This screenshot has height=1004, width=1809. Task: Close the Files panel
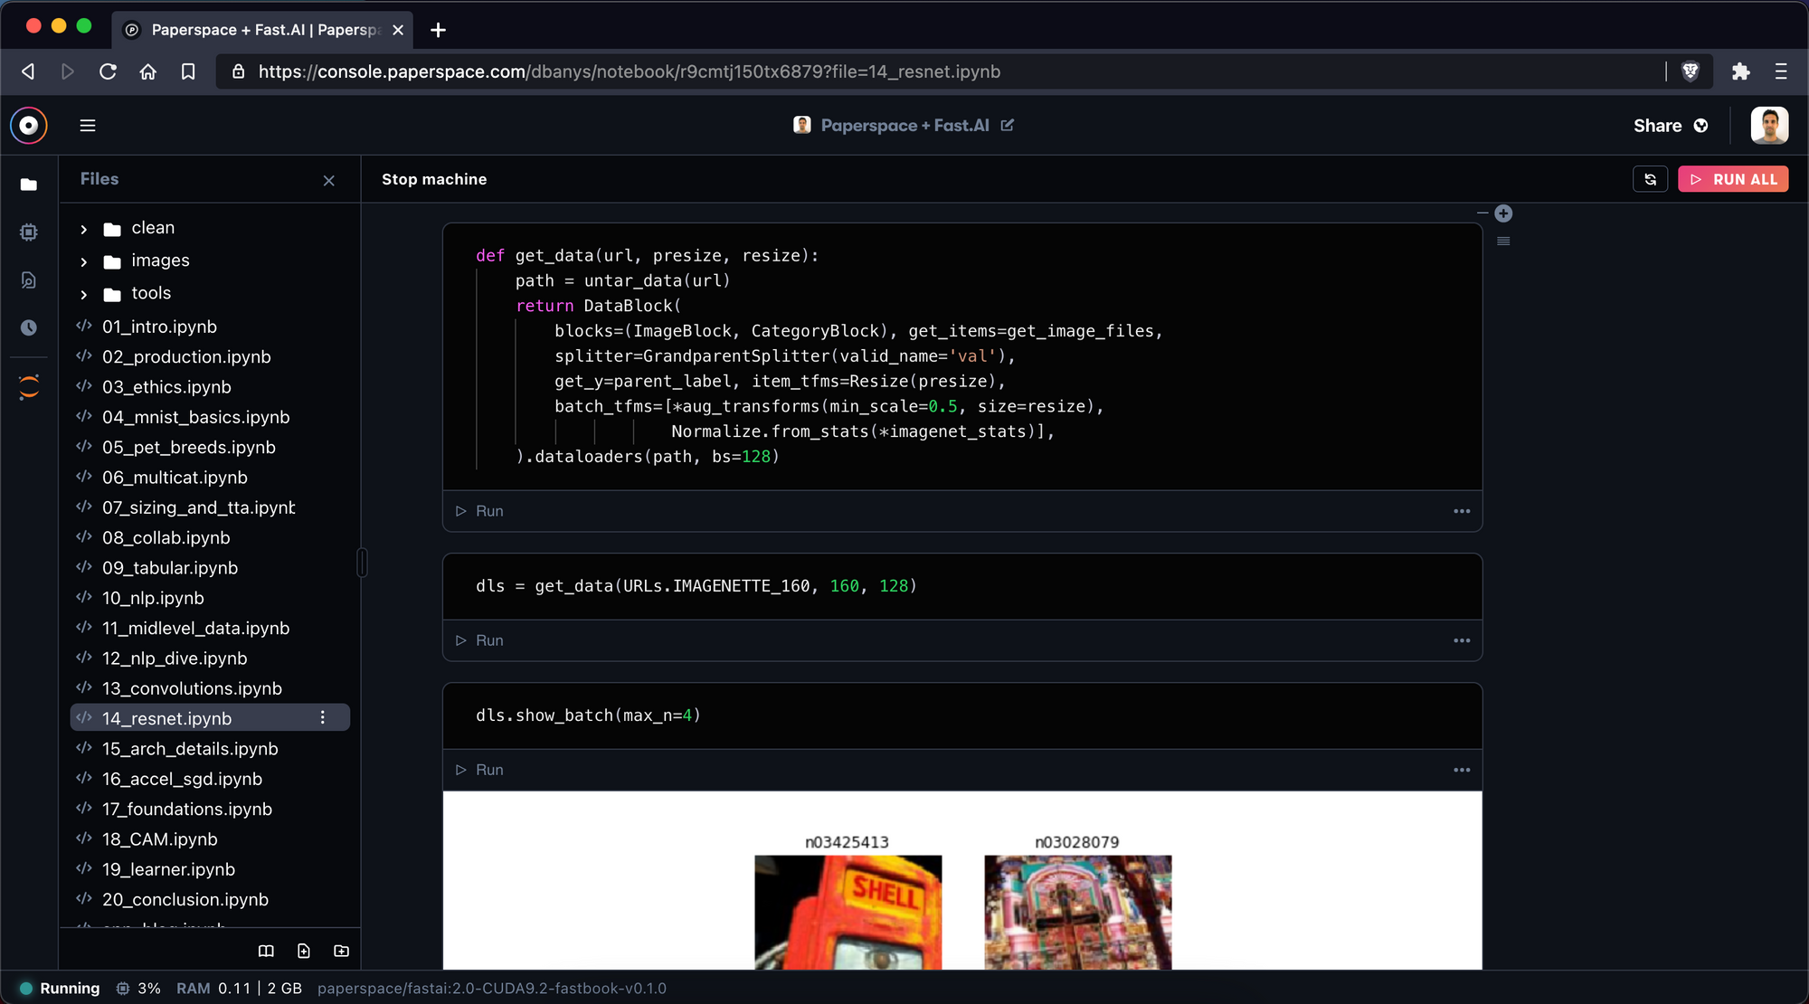(x=329, y=181)
